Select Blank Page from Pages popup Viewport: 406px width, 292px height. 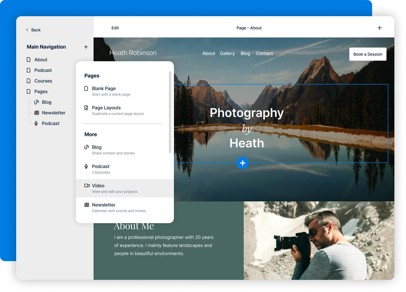pyautogui.click(x=104, y=89)
